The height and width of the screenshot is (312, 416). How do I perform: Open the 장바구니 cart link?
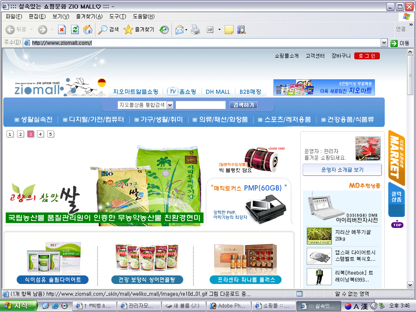click(x=341, y=56)
